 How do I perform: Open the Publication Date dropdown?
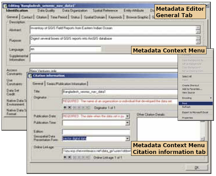[x=128, y=117]
